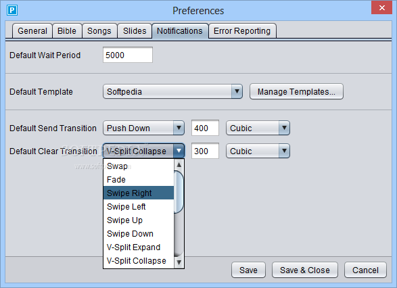Click the Manage Templates button

[296, 91]
